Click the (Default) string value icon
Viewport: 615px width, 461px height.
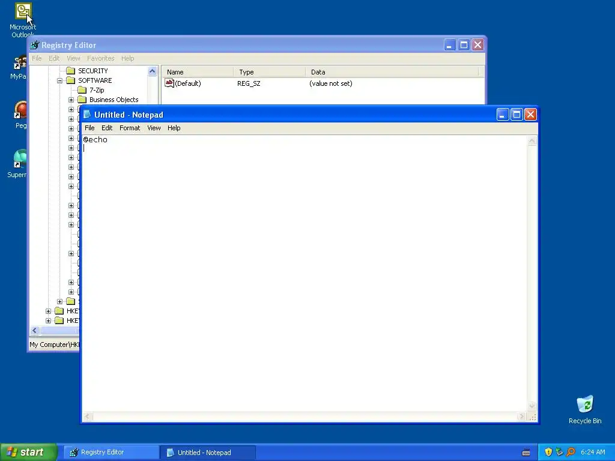coord(169,83)
